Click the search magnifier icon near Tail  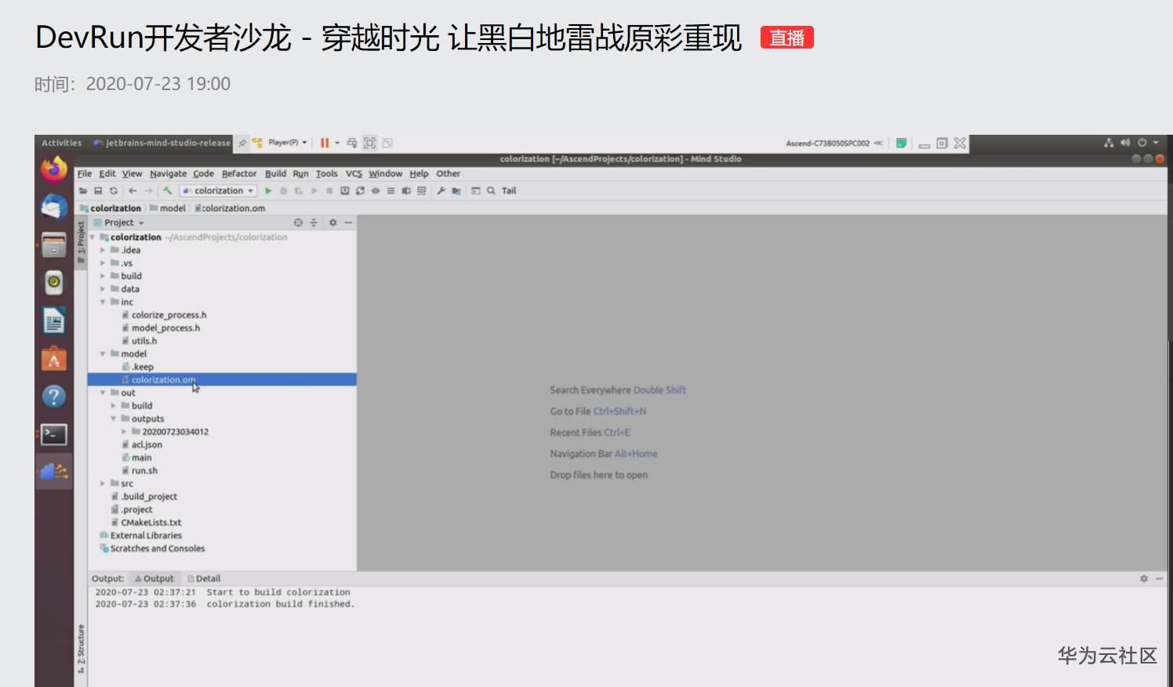491,190
